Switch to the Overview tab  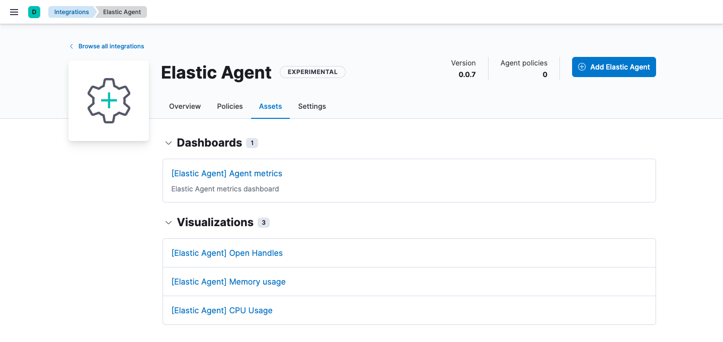184,106
